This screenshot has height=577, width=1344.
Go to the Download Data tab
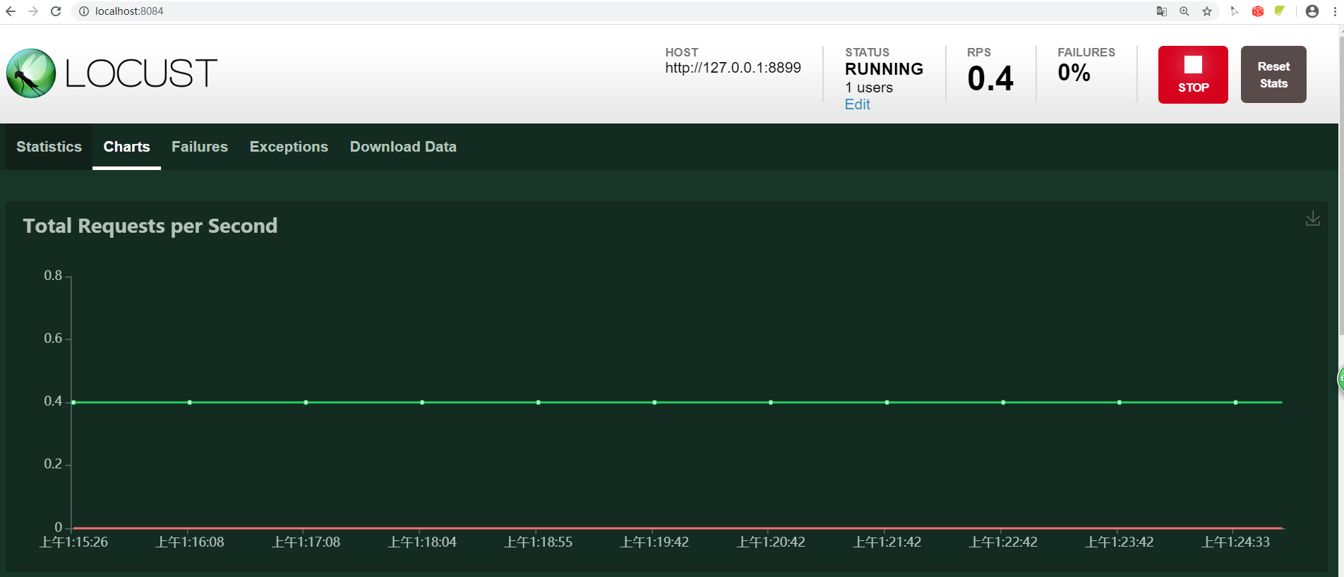[403, 147]
